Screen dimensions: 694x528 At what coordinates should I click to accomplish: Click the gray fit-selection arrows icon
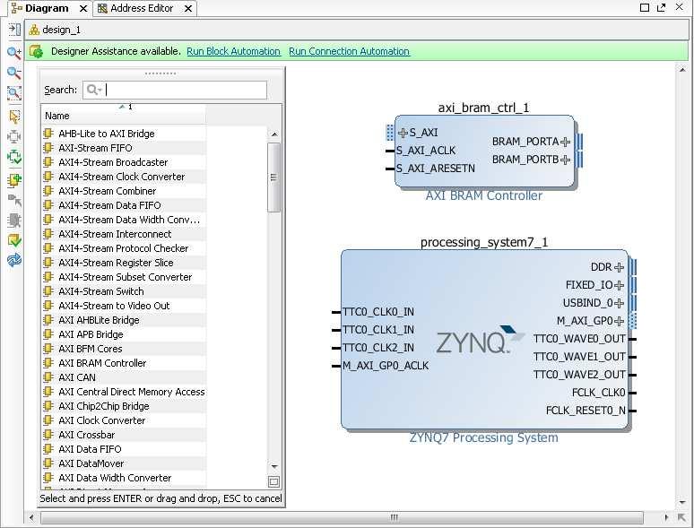click(14, 136)
